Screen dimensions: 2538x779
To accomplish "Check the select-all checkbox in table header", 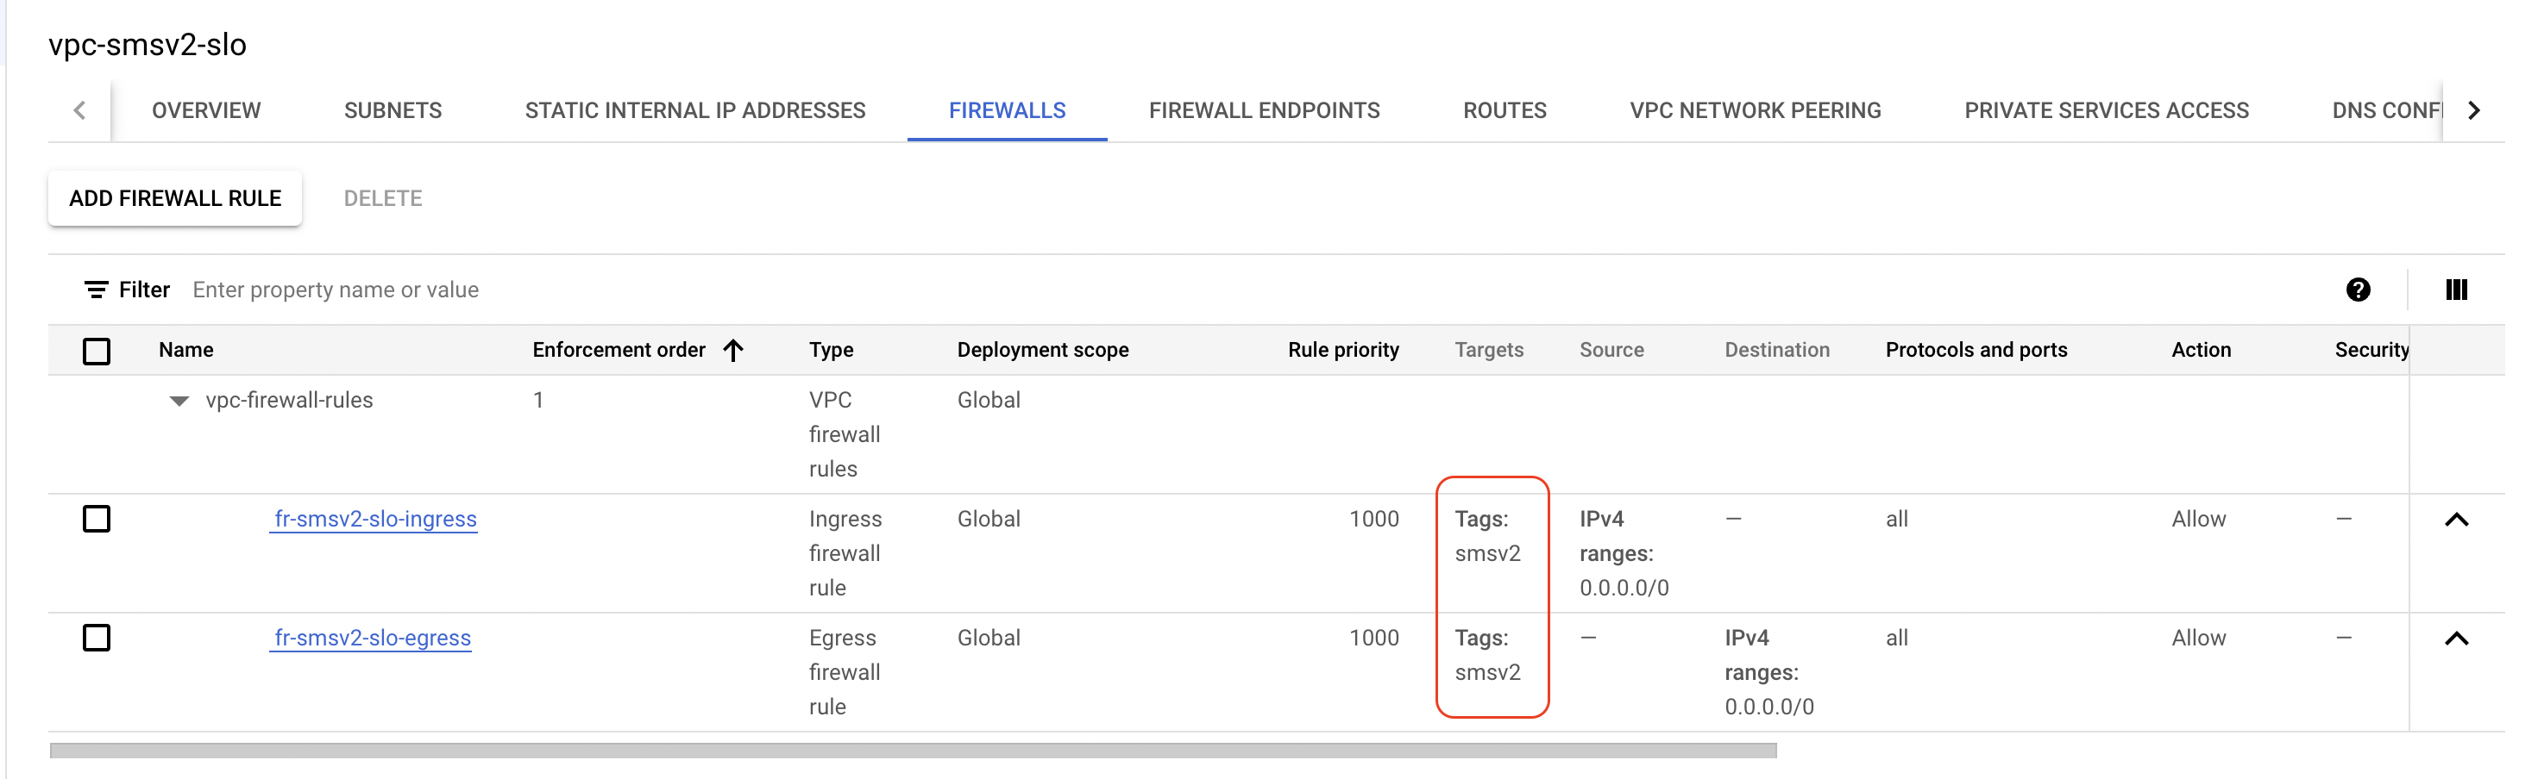I will [x=96, y=350].
